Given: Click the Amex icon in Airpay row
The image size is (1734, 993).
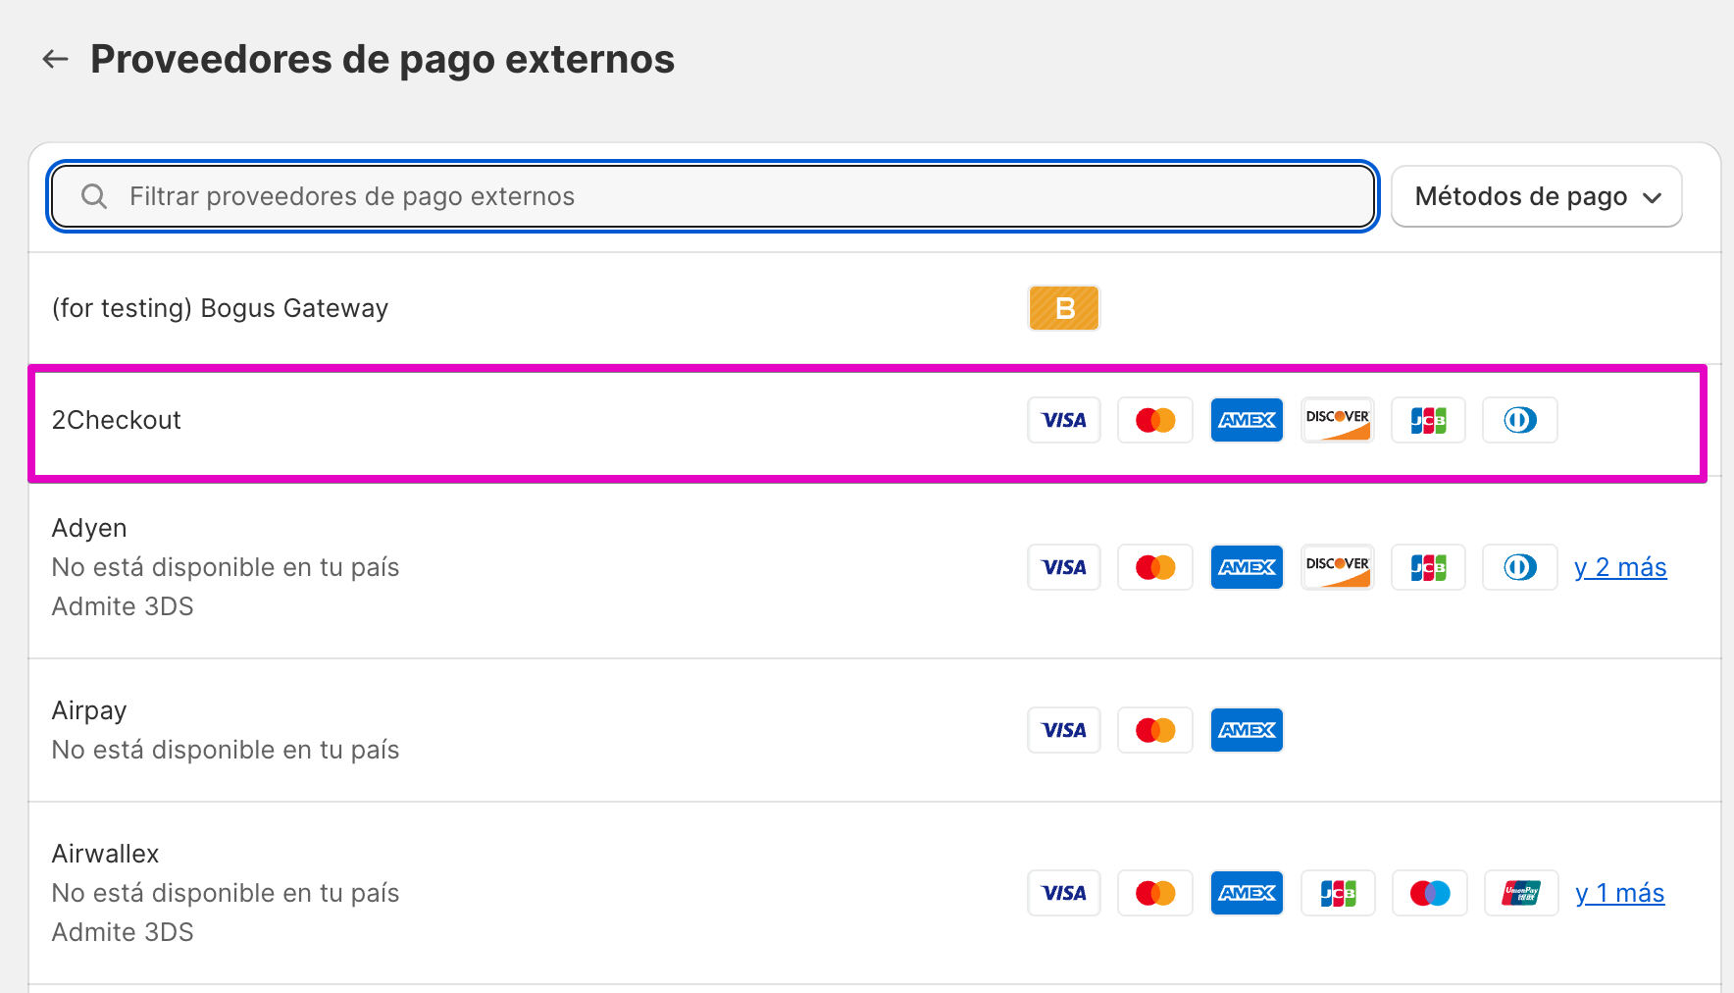Looking at the screenshot, I should point(1247,730).
